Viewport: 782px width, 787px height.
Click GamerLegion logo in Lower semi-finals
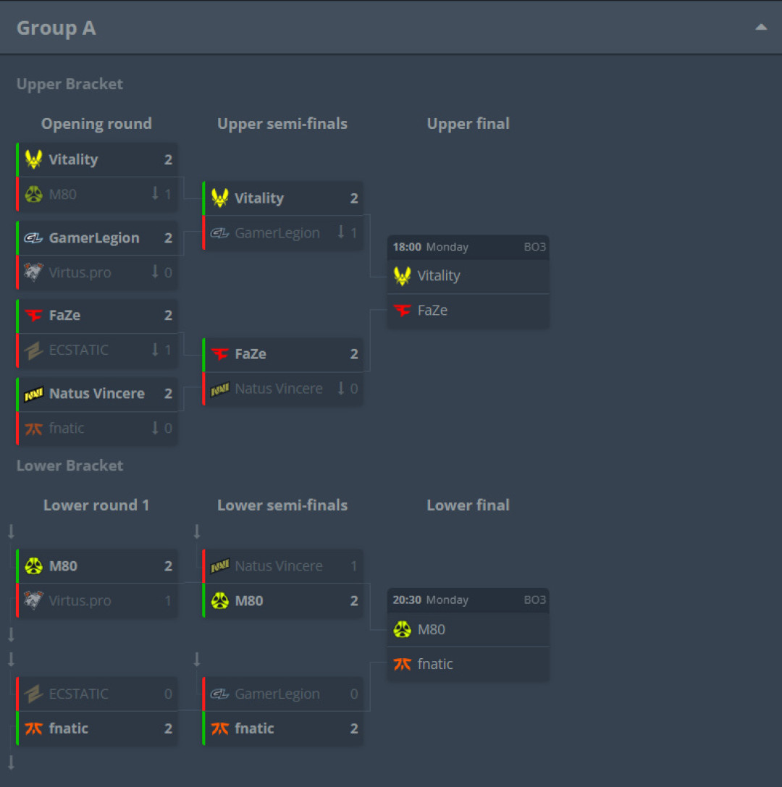click(220, 694)
